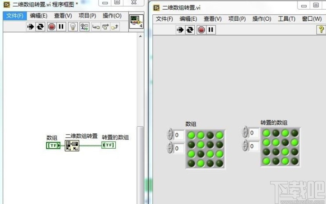Select the 数组 label on front panel
326x204 pixels.
tap(191, 124)
